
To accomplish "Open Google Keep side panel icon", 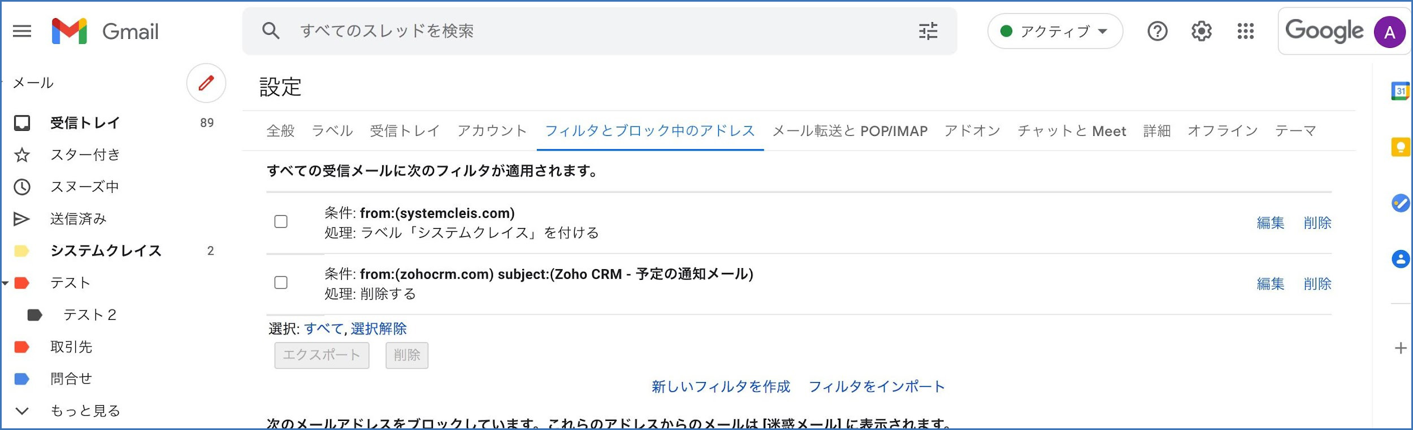I will coord(1401,147).
